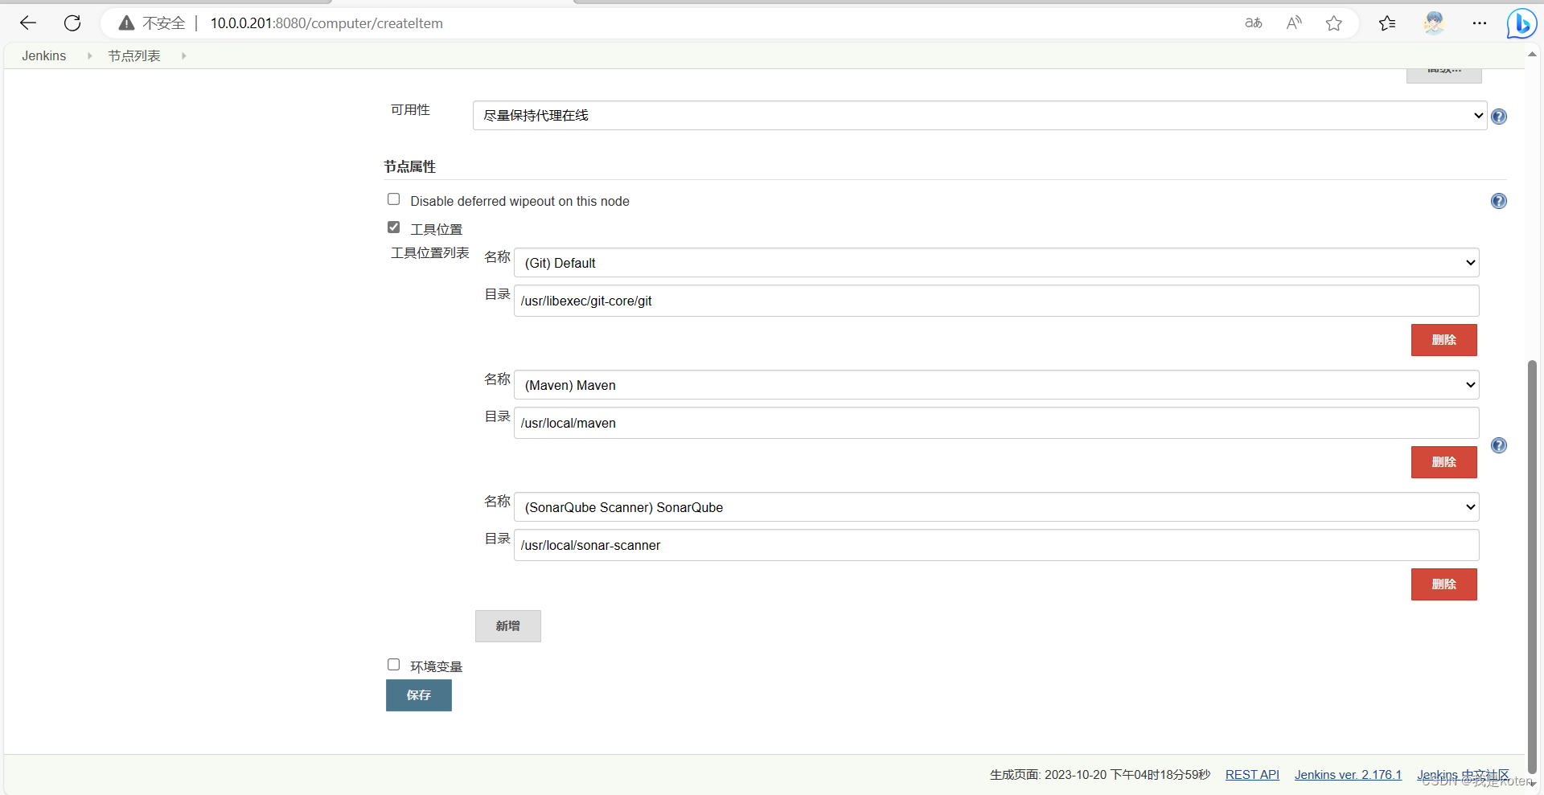
Task: Click the scrollbar up arrow
Action: tap(1532, 55)
